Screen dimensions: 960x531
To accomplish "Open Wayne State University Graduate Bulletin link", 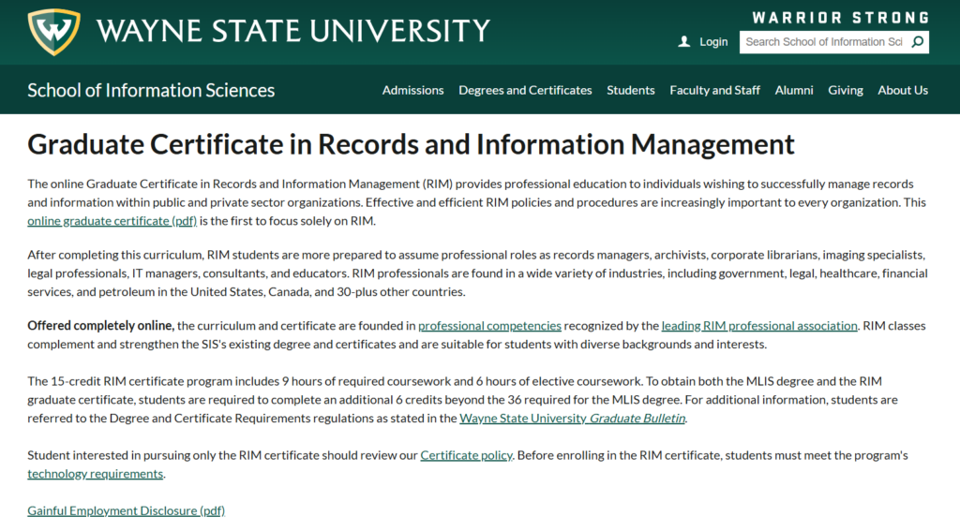I will [573, 419].
